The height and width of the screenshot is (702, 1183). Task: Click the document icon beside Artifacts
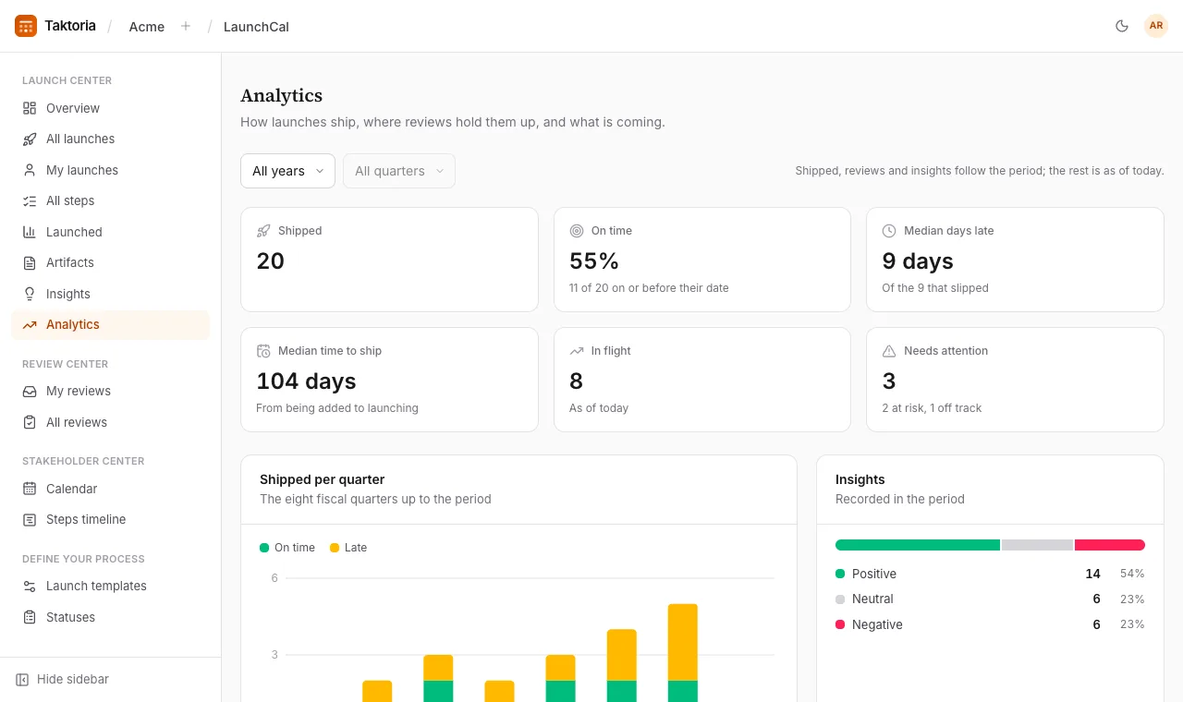click(30, 262)
